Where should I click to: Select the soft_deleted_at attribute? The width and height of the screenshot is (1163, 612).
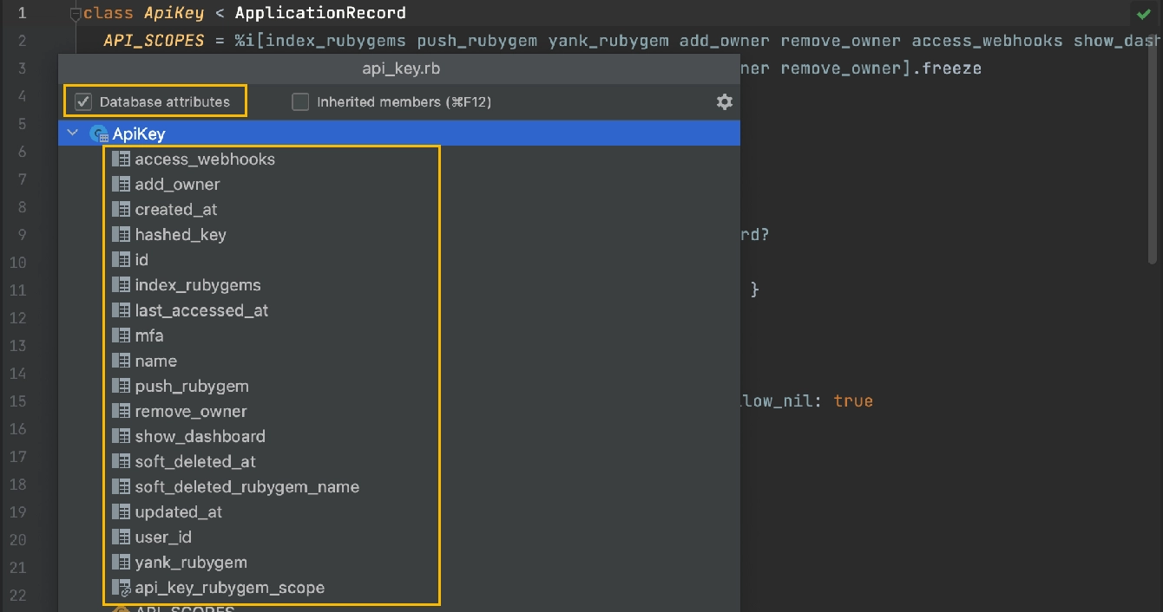(x=195, y=461)
